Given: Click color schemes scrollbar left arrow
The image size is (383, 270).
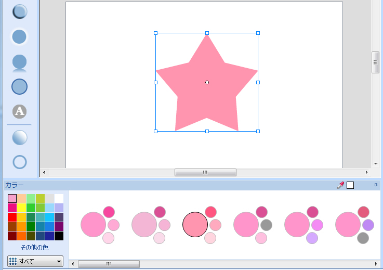Looking at the screenshot, I should click(73, 264).
